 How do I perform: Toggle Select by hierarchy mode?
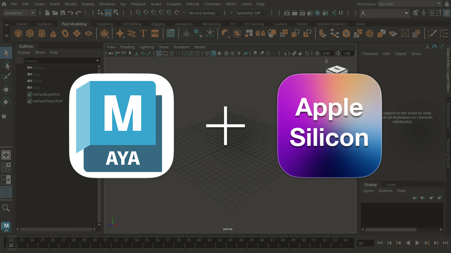(x=101, y=13)
